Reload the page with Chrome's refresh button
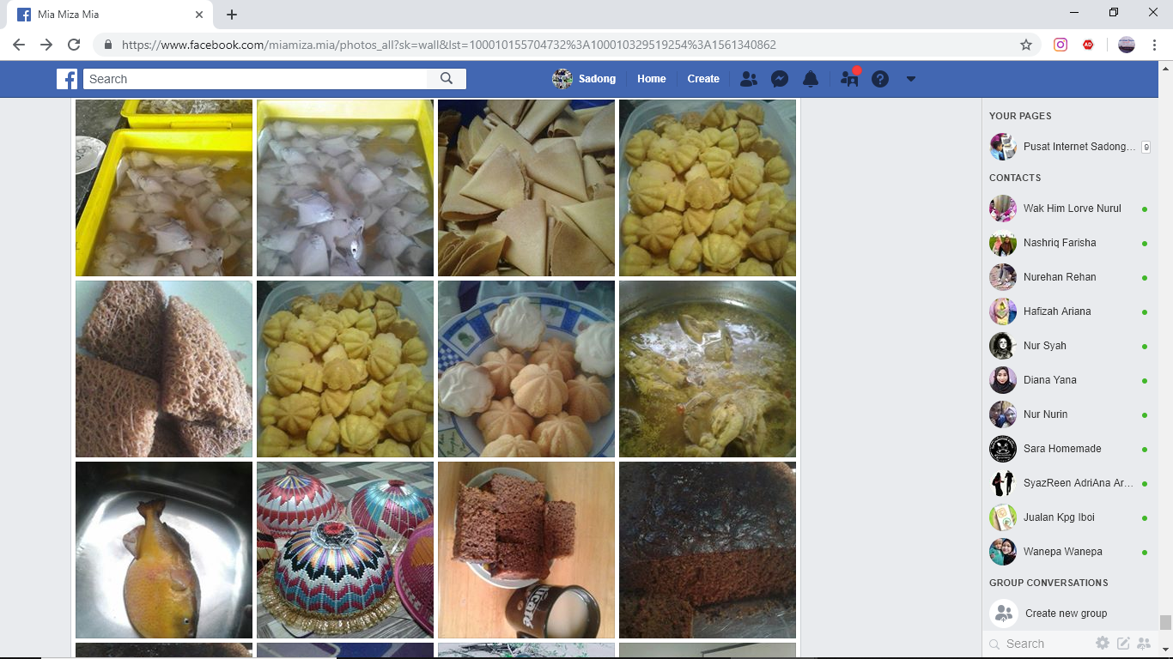The width and height of the screenshot is (1173, 659). click(74, 45)
